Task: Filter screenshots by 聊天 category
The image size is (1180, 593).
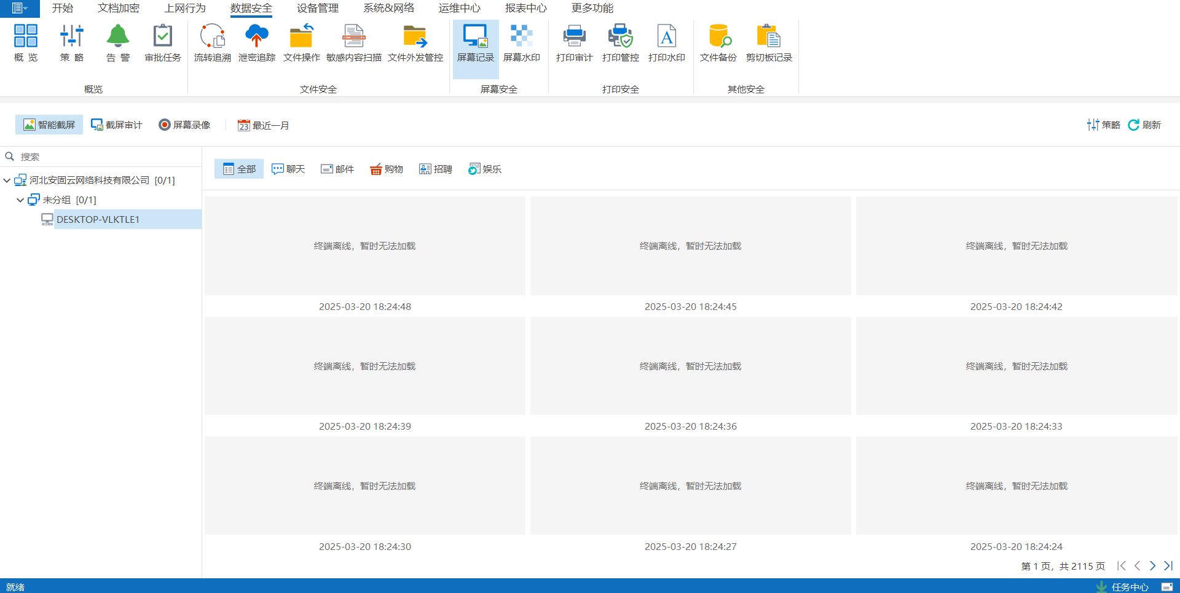Action: (288, 169)
